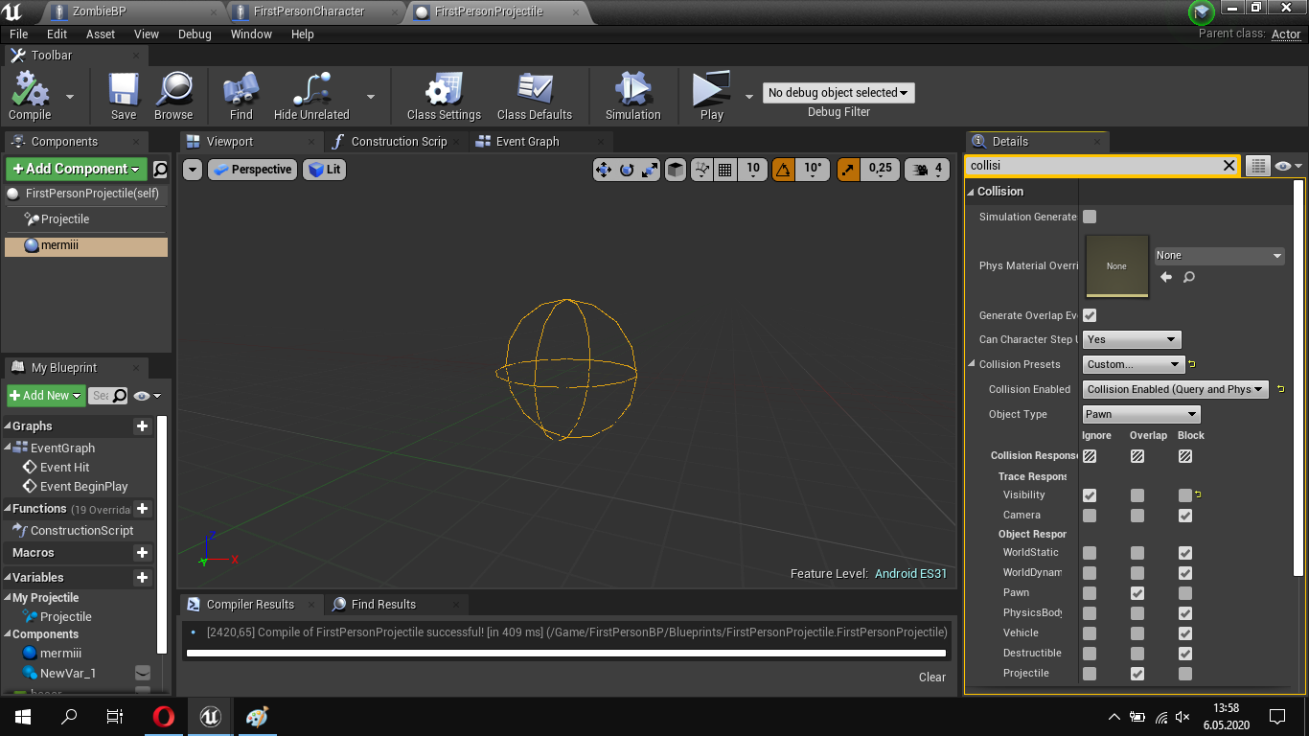Screen dimensions: 1309x736
Task: Open the Collision Enabled dropdown
Action: click(x=1176, y=389)
